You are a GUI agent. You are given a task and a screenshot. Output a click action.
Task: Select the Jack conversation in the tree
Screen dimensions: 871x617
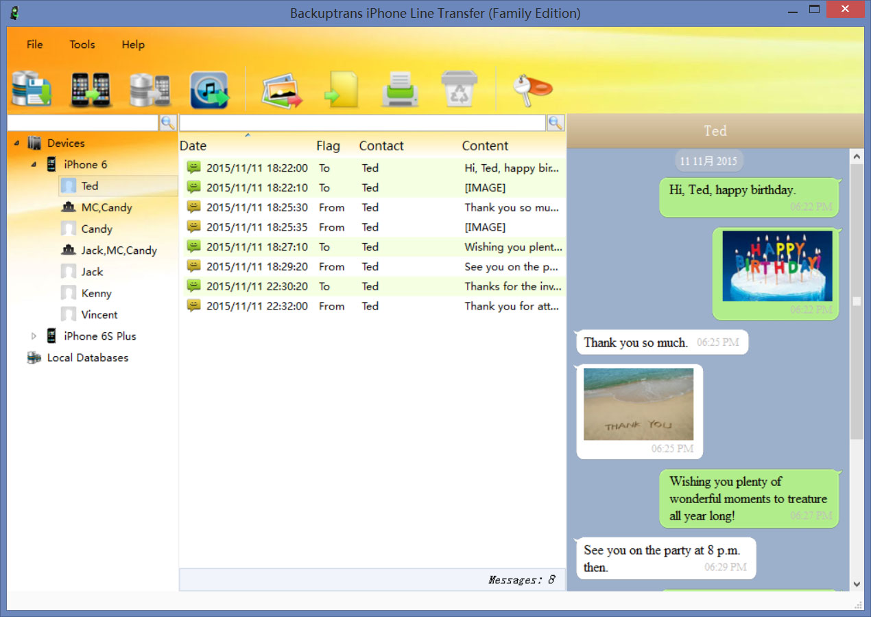point(92,272)
